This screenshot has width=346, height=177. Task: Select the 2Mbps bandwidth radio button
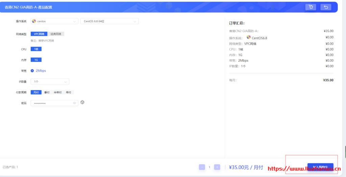click(32, 70)
